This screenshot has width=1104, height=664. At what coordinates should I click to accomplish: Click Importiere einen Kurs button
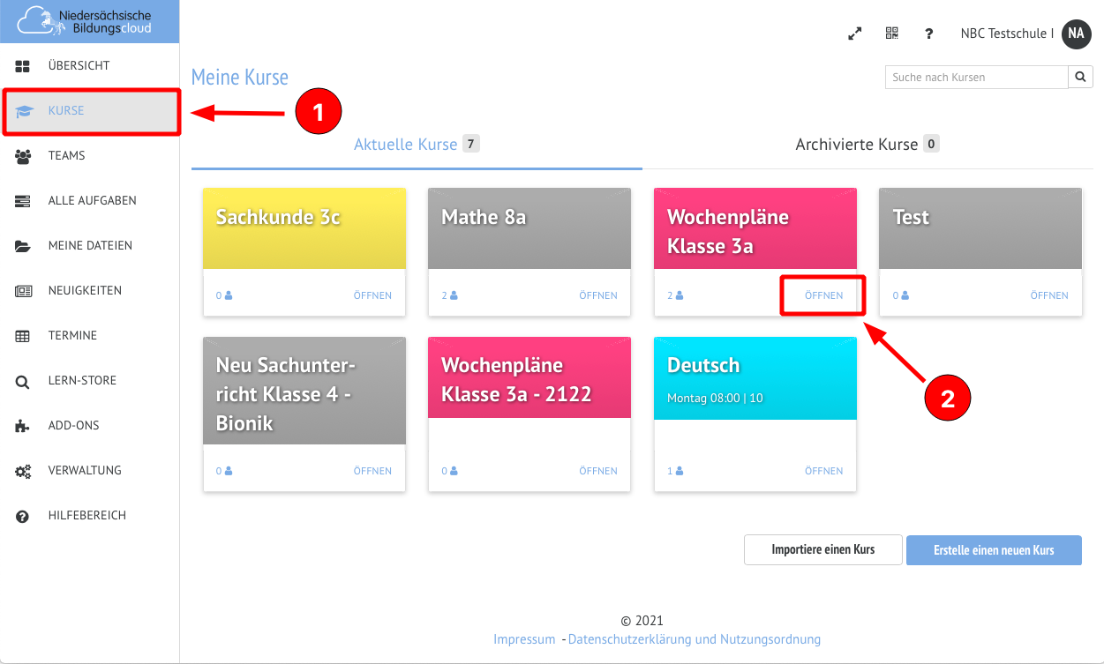pyautogui.click(x=822, y=550)
